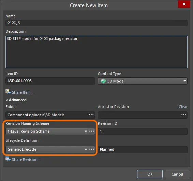Click the Cancel button

(177, 174)
